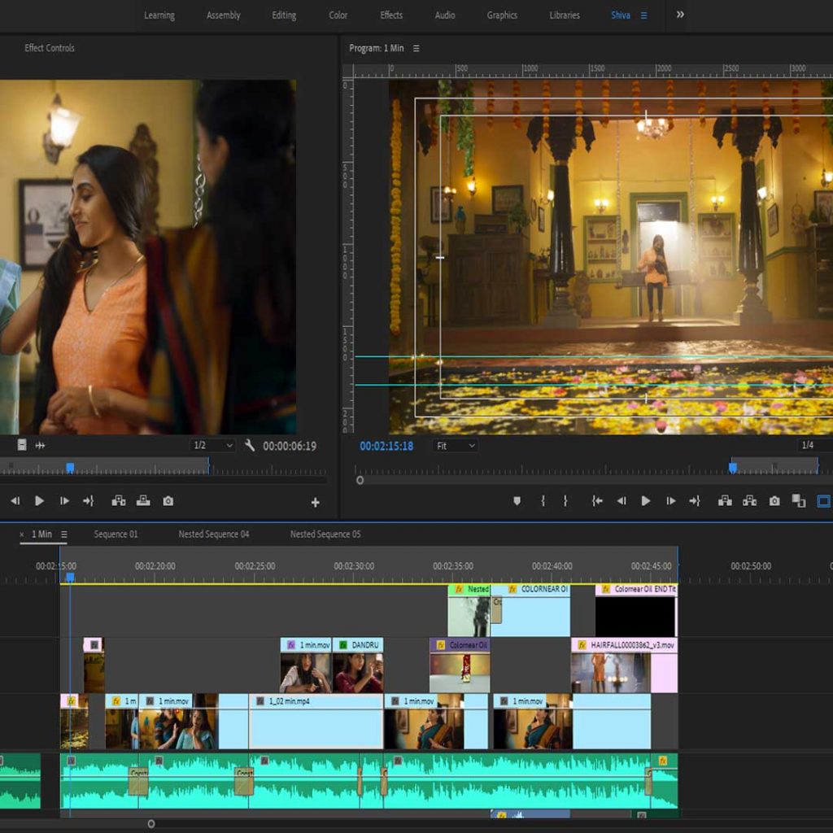Click the Lift icon in the Program Monitor
The height and width of the screenshot is (833, 833).
(x=725, y=502)
